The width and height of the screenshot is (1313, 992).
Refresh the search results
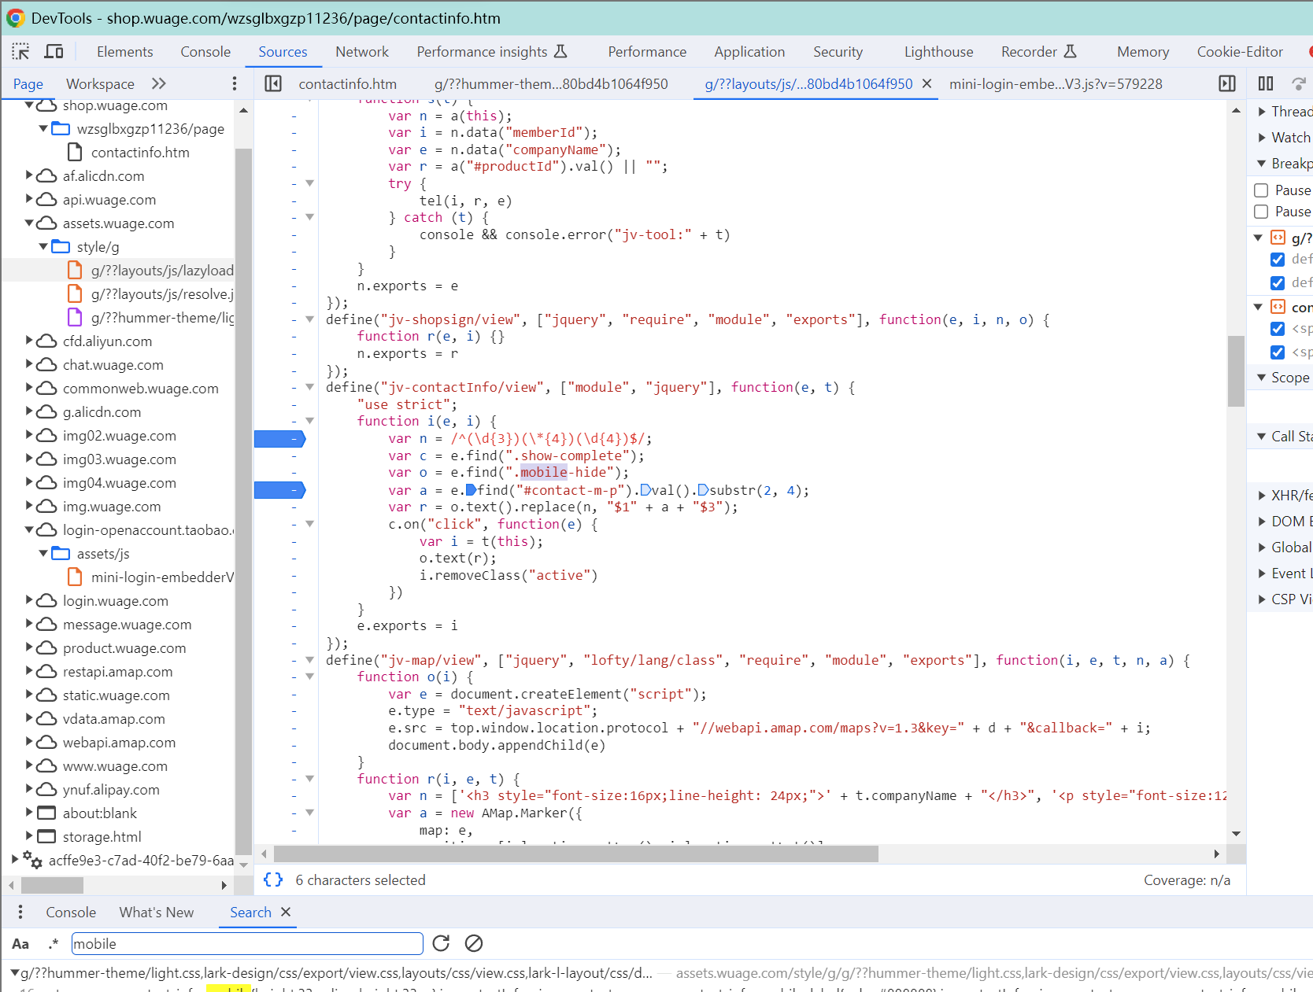click(441, 943)
